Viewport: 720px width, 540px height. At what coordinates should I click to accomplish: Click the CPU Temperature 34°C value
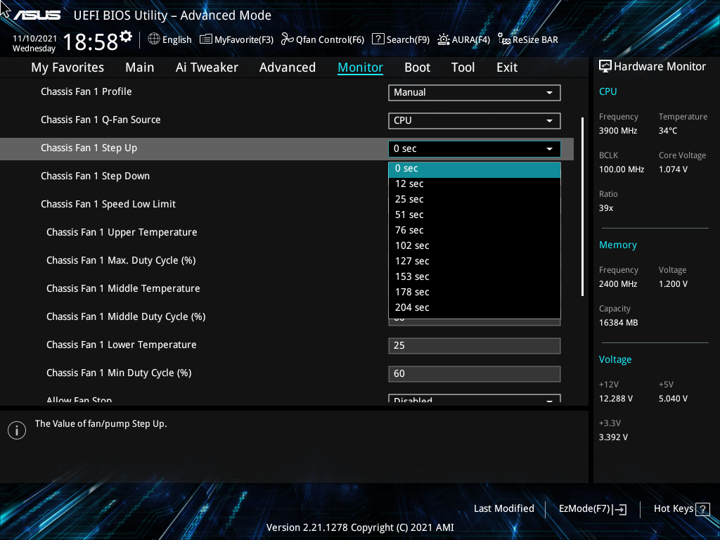point(668,131)
